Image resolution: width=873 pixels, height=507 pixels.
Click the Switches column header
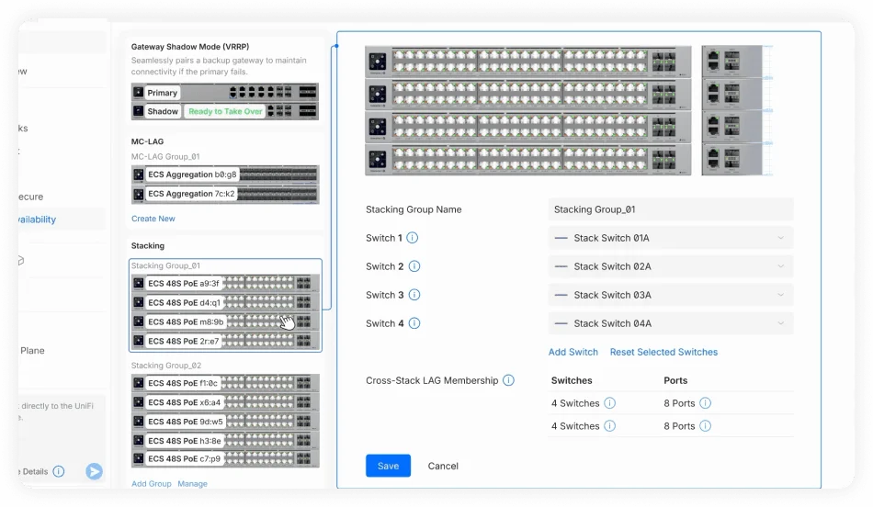point(572,380)
